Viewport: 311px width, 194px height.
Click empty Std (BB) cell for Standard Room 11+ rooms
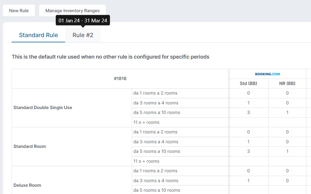click(x=248, y=161)
